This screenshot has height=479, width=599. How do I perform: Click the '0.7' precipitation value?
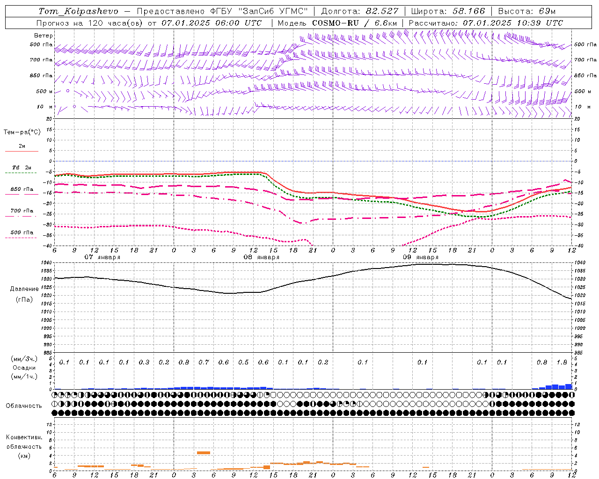204,363
